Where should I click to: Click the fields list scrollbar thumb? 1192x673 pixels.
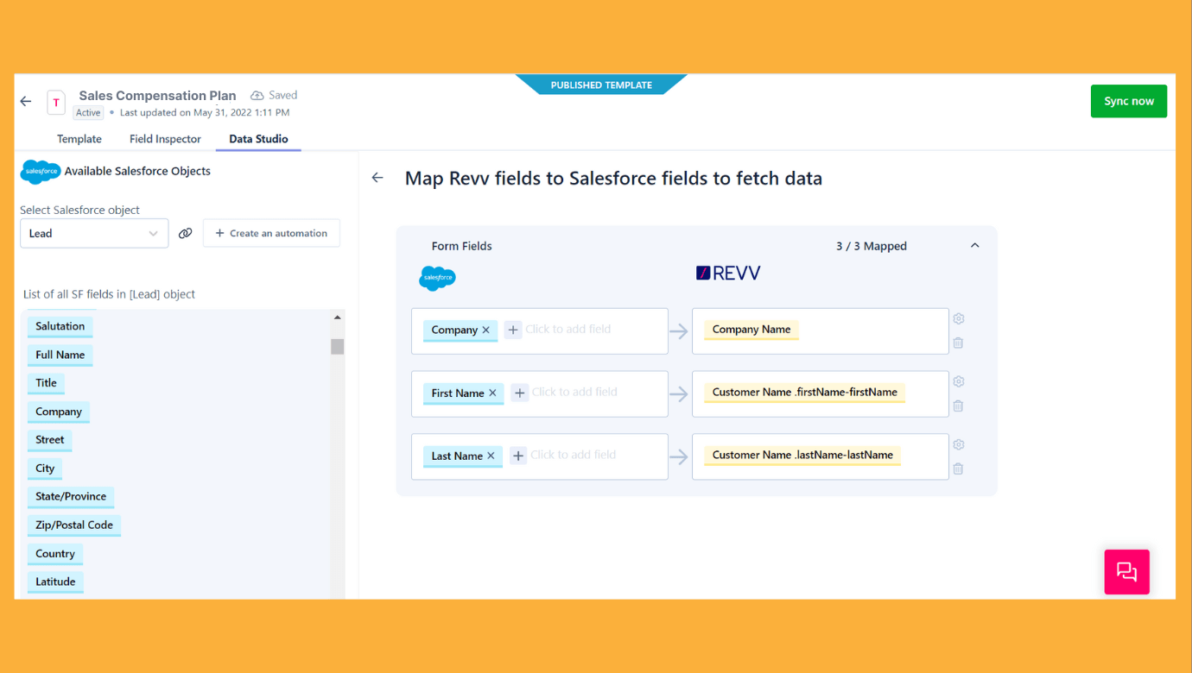pos(337,346)
